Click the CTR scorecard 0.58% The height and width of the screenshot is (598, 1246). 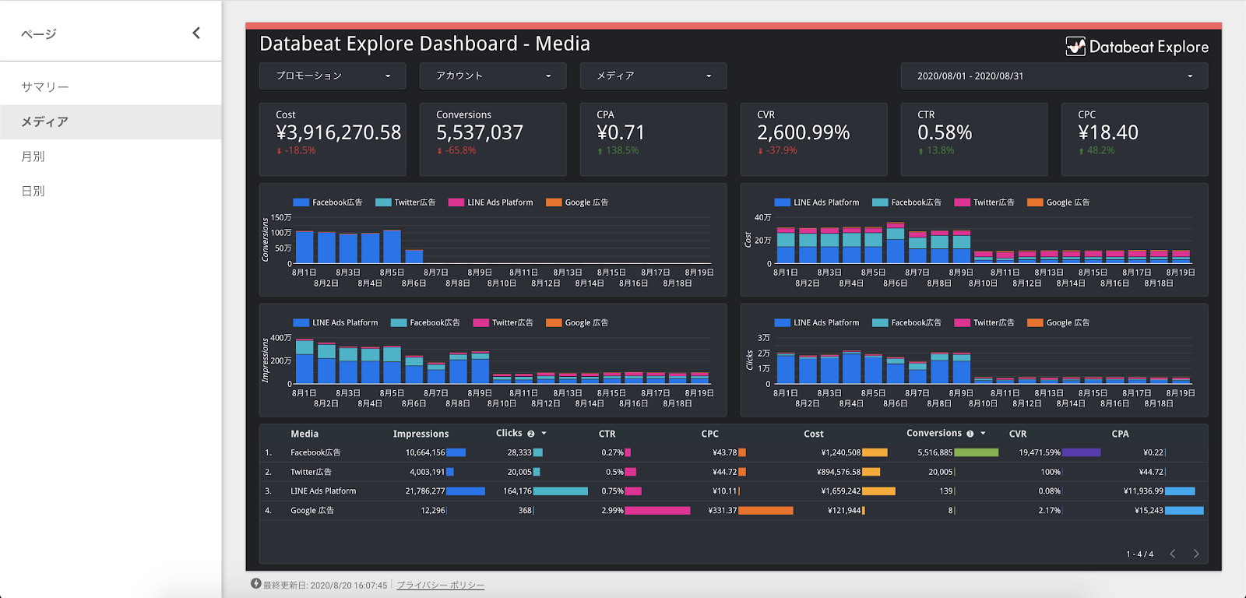974,139
